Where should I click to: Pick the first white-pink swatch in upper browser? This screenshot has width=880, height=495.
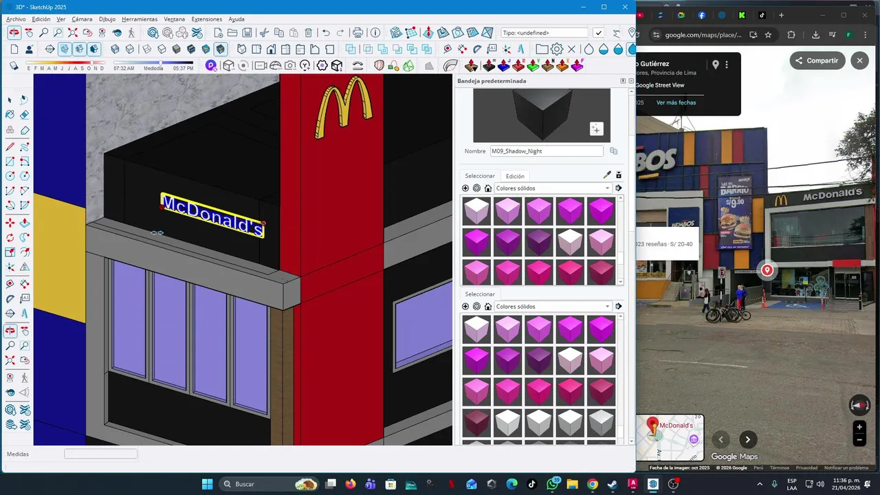pyautogui.click(x=476, y=212)
